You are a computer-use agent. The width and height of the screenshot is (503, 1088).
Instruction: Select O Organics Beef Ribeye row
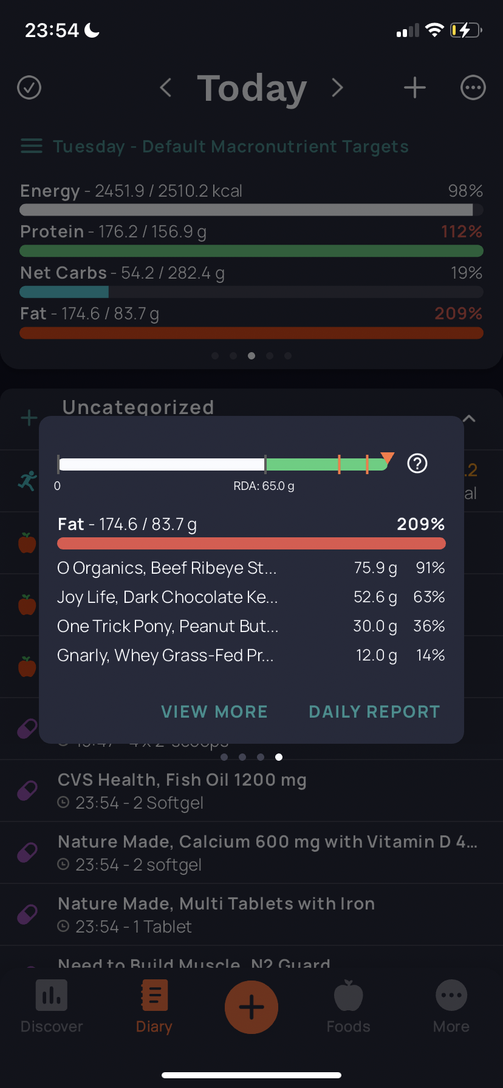tap(251, 568)
